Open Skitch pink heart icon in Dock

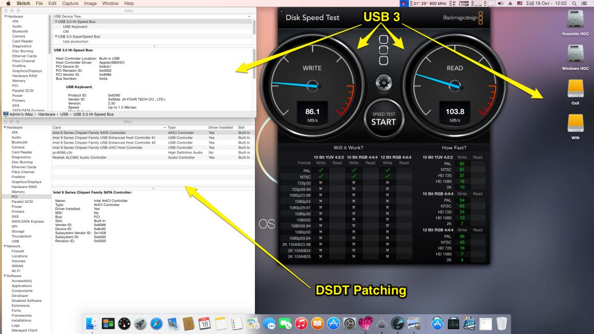(x=365, y=324)
